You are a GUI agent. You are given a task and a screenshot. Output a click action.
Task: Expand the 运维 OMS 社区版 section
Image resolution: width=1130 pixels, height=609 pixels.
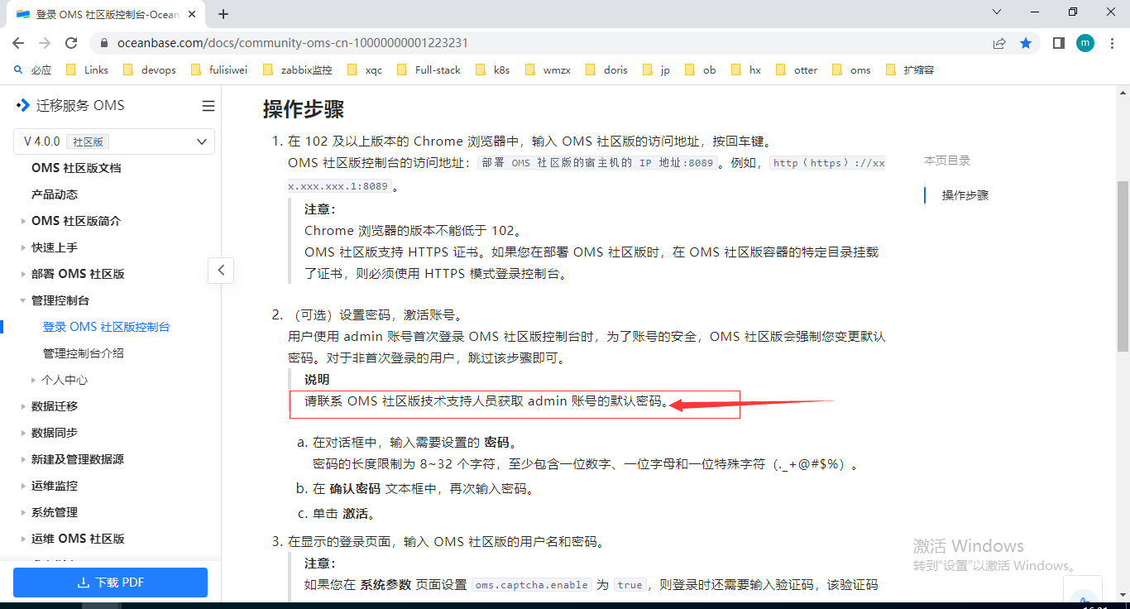tap(23, 539)
